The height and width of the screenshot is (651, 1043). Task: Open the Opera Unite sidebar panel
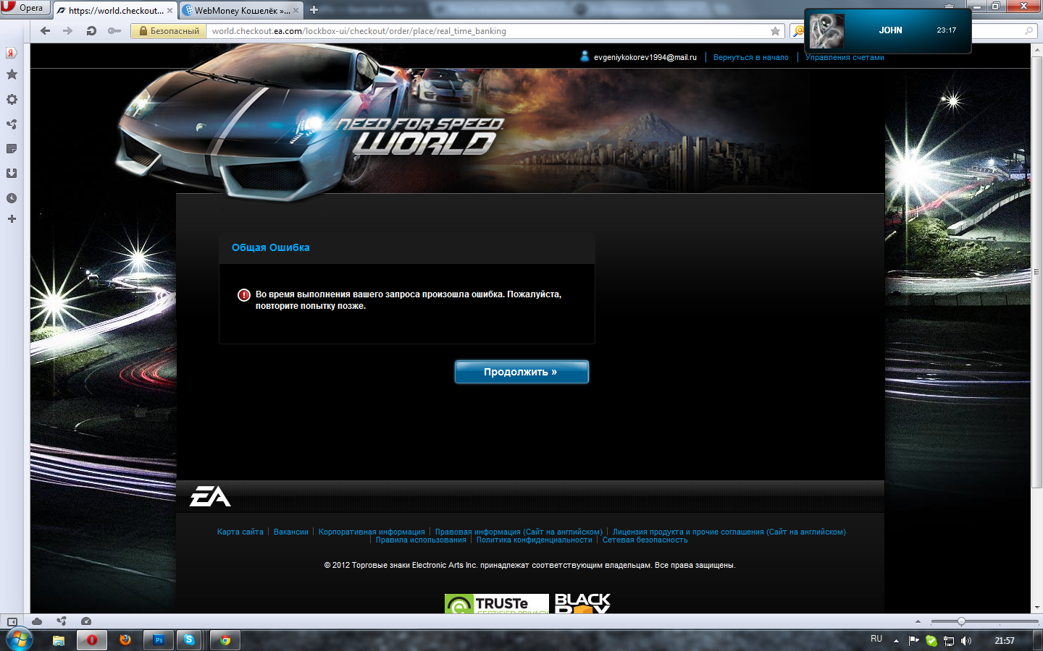[x=12, y=124]
